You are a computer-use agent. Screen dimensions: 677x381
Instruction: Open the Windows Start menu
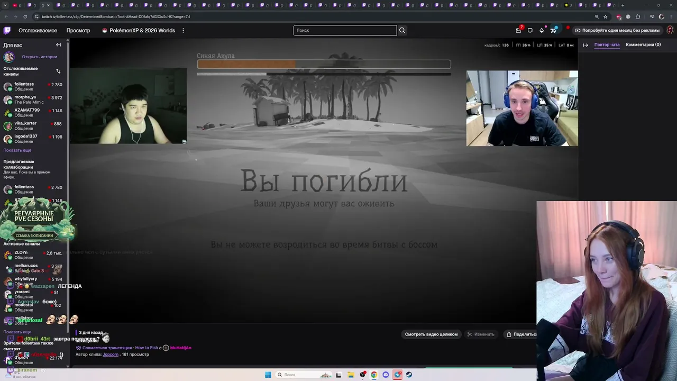[268, 375]
